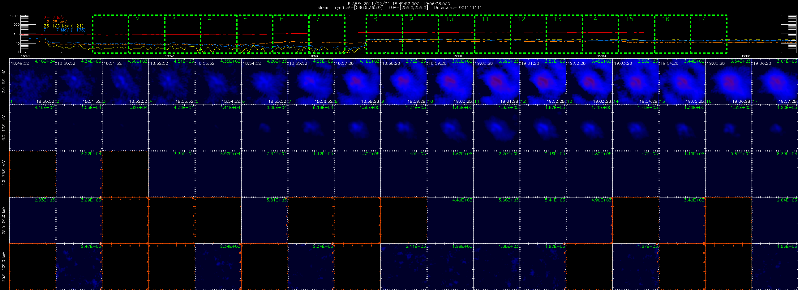Click the blue "0.1-17 MeV (-103)" legend entry
Image resolution: width=798 pixels, height=290 pixels.
(x=64, y=30)
